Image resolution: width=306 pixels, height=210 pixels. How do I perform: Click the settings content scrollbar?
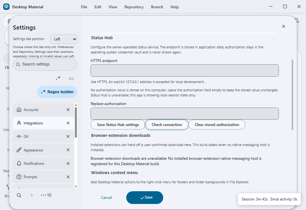[292, 95]
